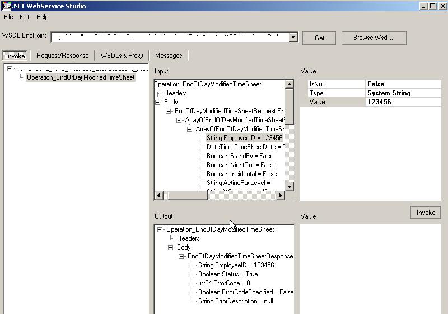448x314 pixels.
Task: Select String ActingPayLevel in Input tree
Action: pos(239,183)
